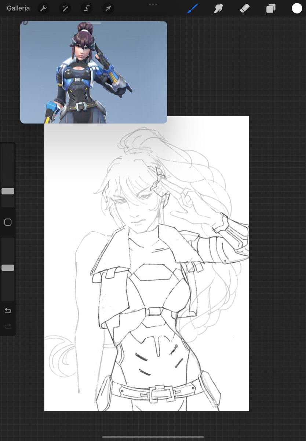Click the brush opacity slider handle

[8, 268]
